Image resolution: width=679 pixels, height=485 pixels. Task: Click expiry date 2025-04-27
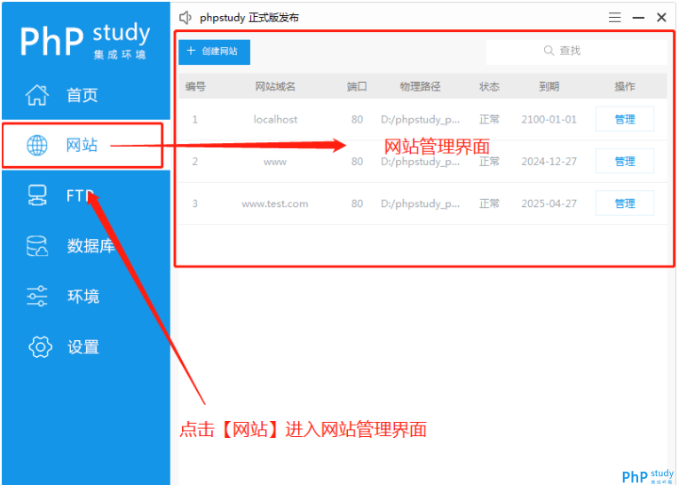tap(549, 203)
